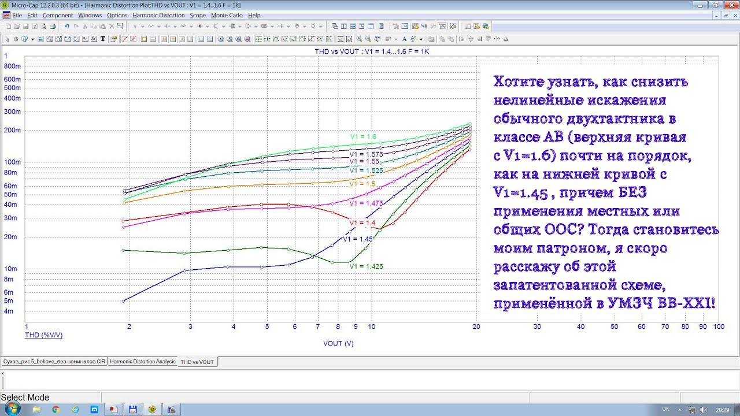
Task: Expand the Capacitor component dropdown arrow
Action: (175, 27)
